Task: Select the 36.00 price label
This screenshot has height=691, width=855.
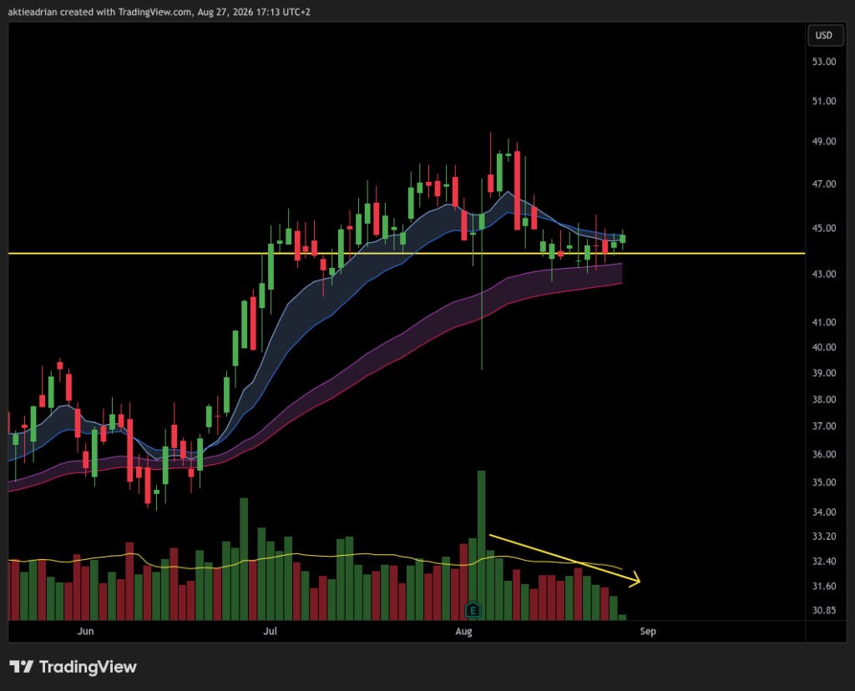Action: click(x=824, y=454)
